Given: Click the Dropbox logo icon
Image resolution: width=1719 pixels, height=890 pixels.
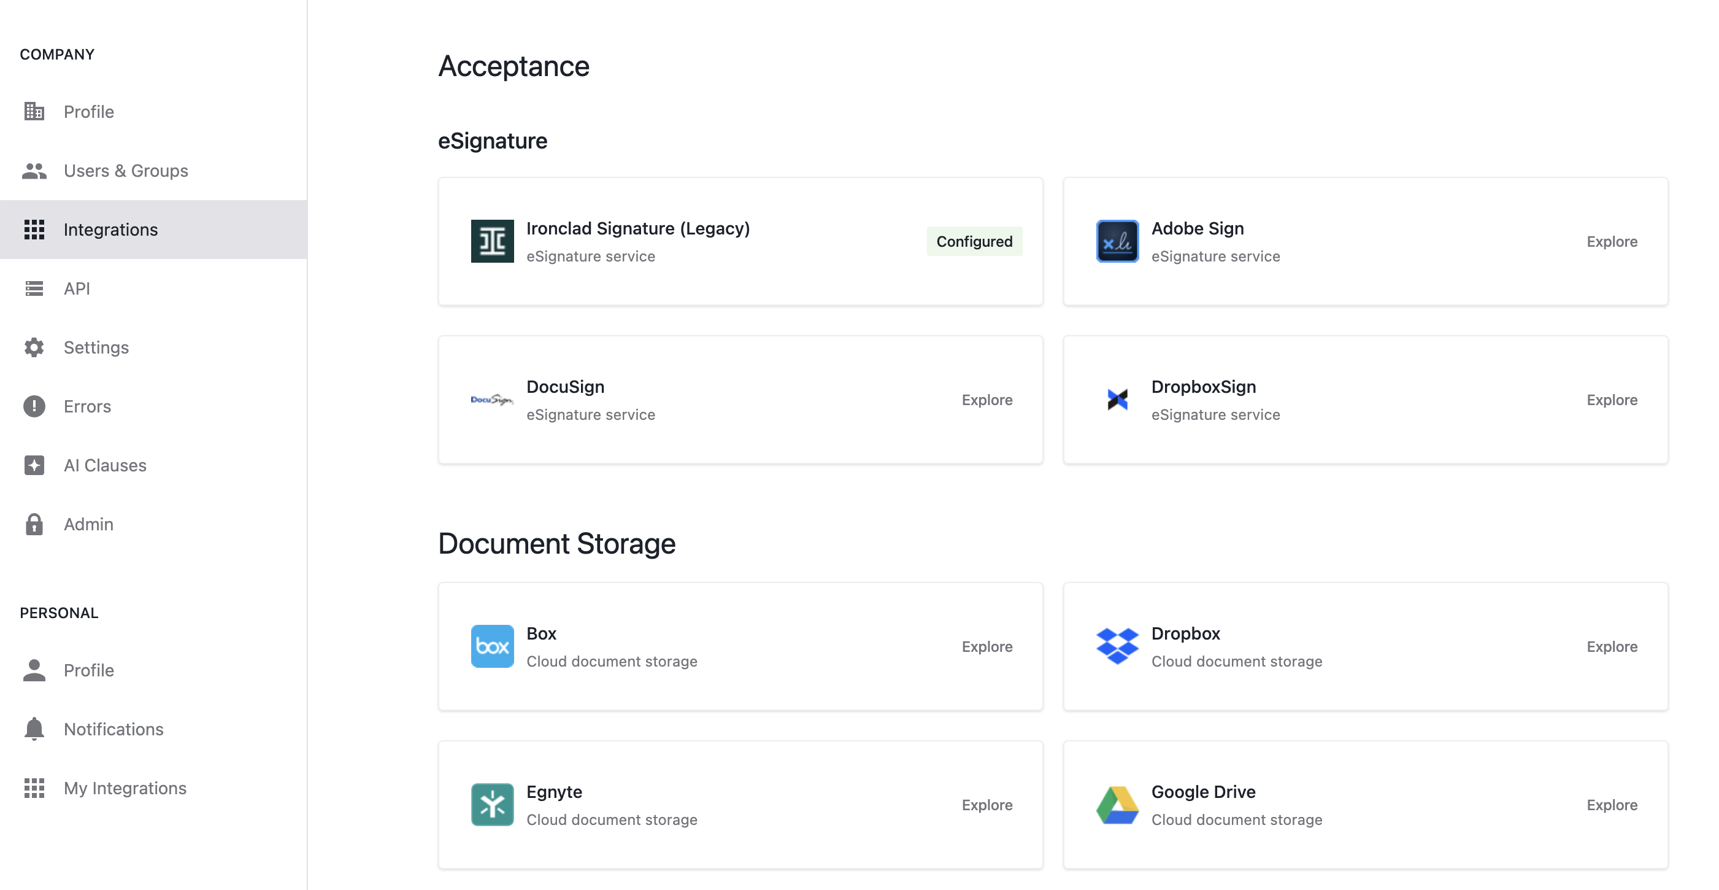Looking at the screenshot, I should point(1118,646).
